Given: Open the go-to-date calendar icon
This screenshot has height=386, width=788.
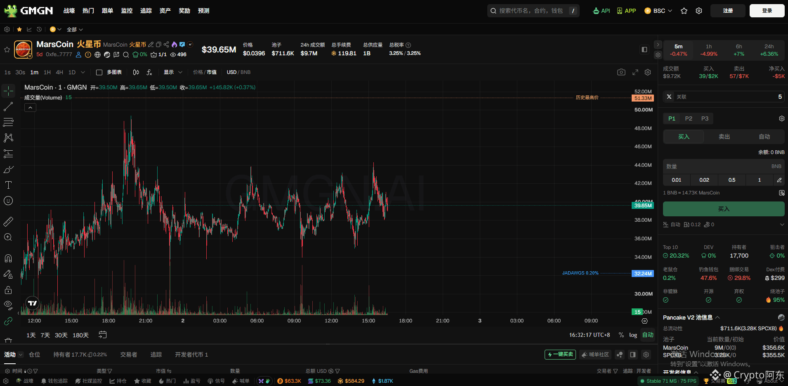Looking at the screenshot, I should pos(103,335).
